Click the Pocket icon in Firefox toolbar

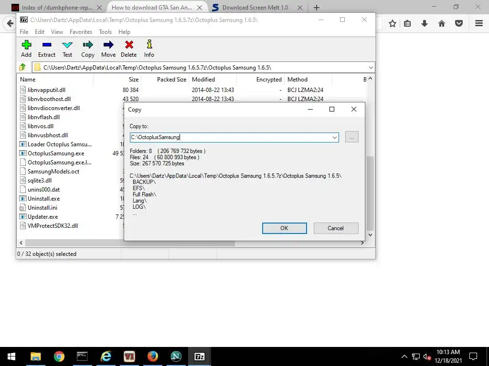459,23
